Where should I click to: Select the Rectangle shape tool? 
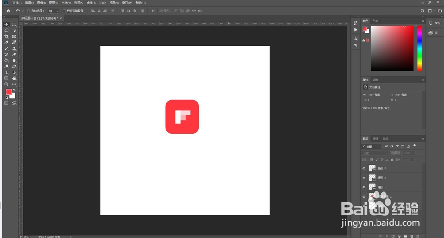[6, 79]
